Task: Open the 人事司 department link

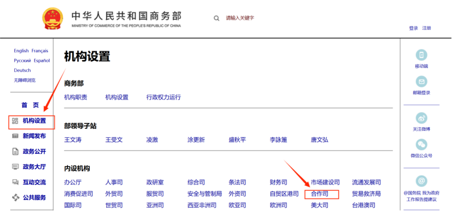Action: [x=114, y=182]
